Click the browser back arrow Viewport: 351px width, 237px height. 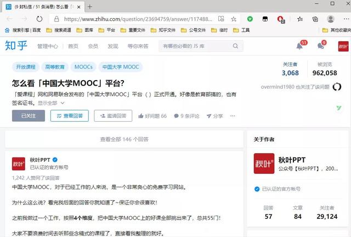point(10,19)
